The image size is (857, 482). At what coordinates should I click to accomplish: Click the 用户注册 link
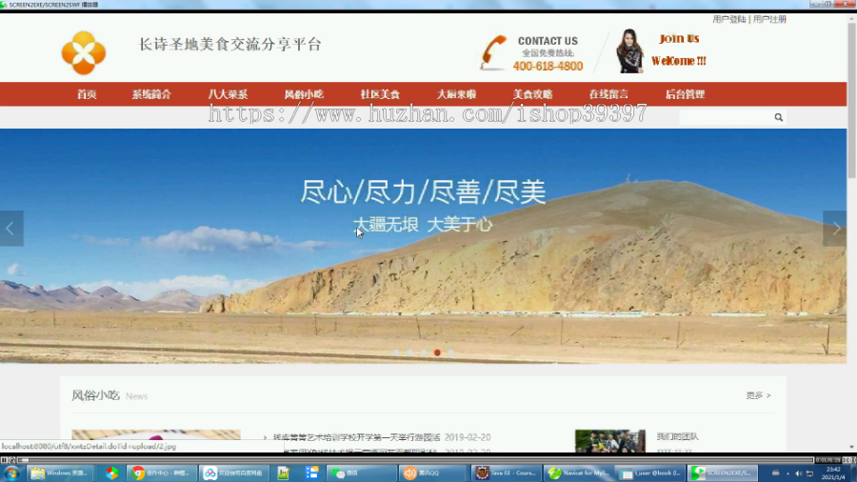pos(769,19)
